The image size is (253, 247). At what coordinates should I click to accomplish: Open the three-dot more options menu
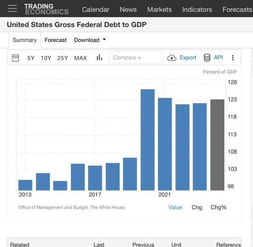tap(233, 58)
